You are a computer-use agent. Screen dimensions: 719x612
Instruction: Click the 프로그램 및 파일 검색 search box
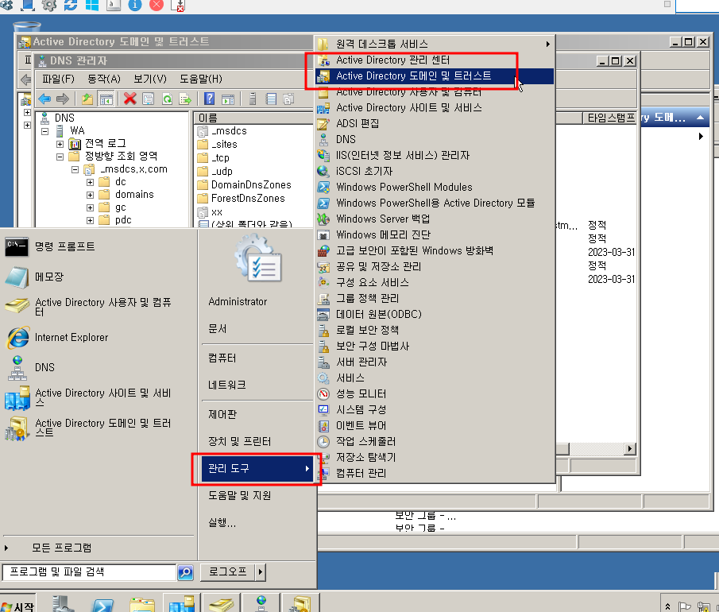90,572
